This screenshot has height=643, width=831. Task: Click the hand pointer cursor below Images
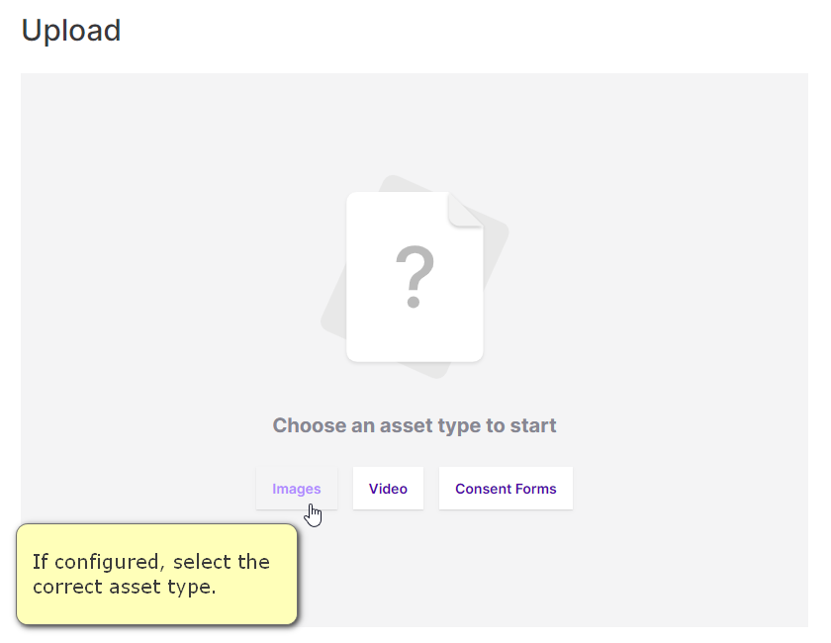(x=314, y=515)
